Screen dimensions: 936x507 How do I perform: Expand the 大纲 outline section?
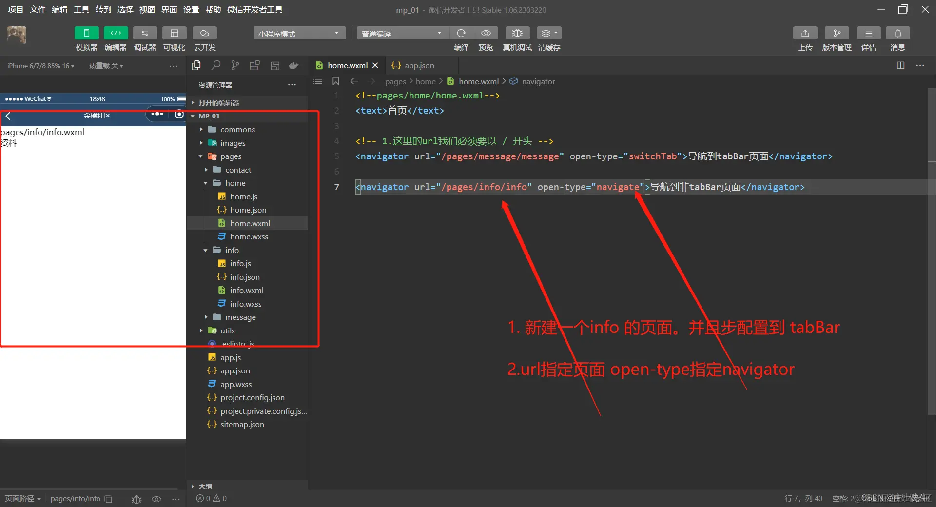click(x=247, y=486)
